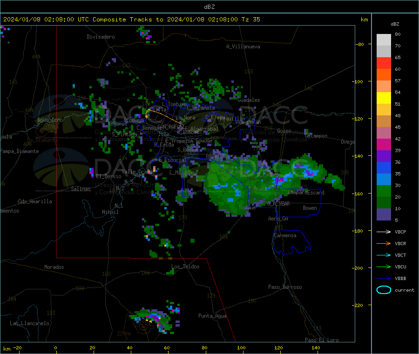Click the C_Espanola map label
419x354 pixels.
click(x=201, y=108)
